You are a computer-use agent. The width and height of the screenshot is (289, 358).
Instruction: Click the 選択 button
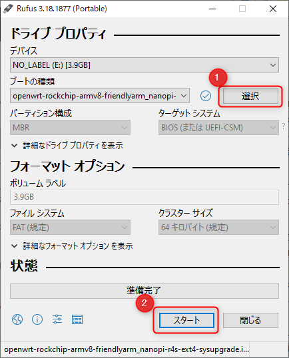click(250, 96)
